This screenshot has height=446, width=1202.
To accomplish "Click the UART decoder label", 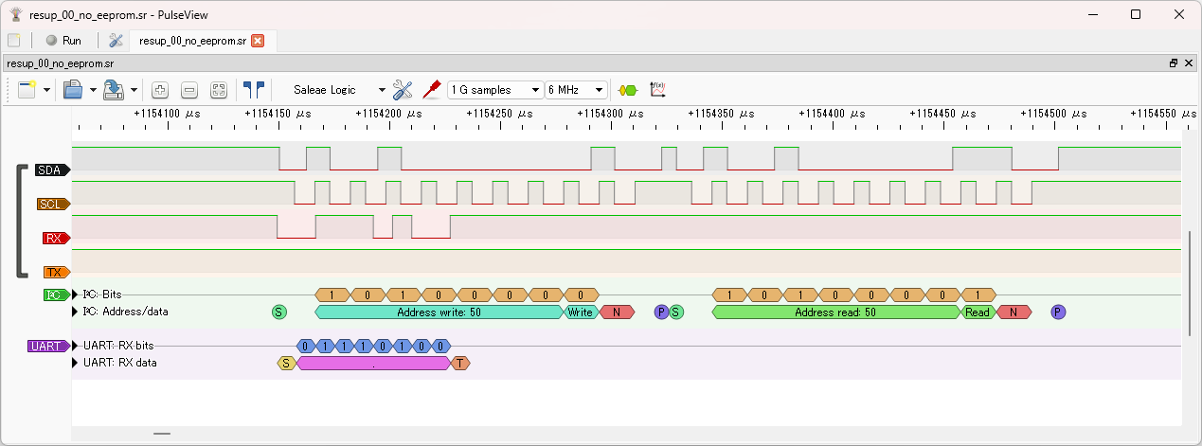I will click(49, 347).
